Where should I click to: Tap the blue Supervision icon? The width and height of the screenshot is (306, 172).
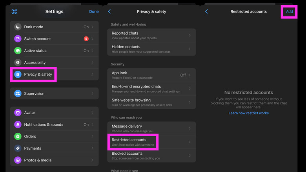click(x=18, y=93)
